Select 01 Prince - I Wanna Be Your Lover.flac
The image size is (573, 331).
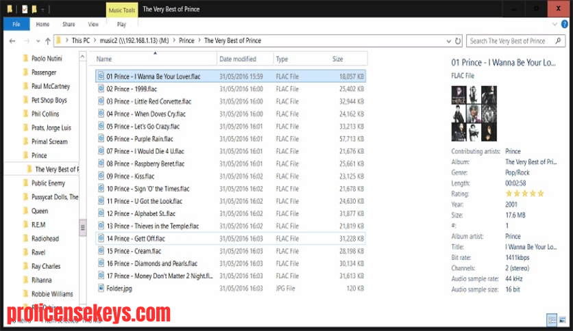coord(230,76)
